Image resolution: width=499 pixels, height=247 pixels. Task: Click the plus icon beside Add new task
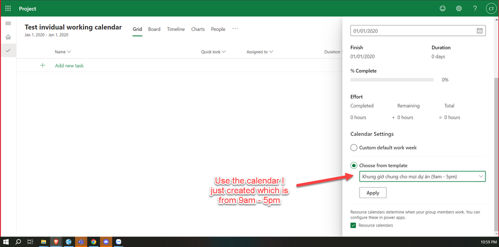pyautogui.click(x=42, y=65)
